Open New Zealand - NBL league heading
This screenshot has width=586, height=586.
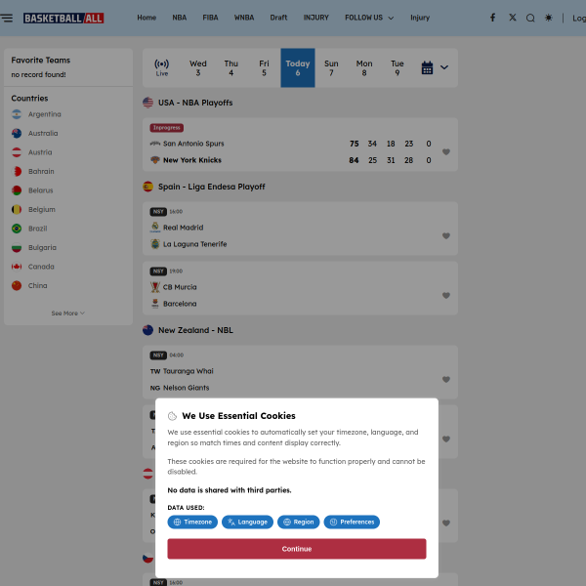(x=195, y=330)
